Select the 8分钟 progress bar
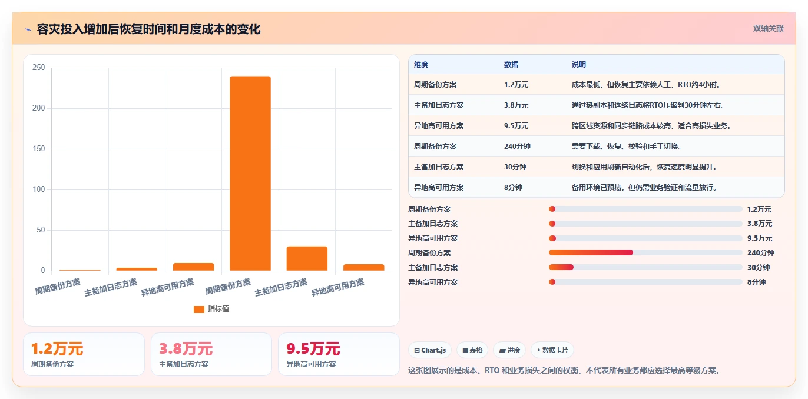 645,282
